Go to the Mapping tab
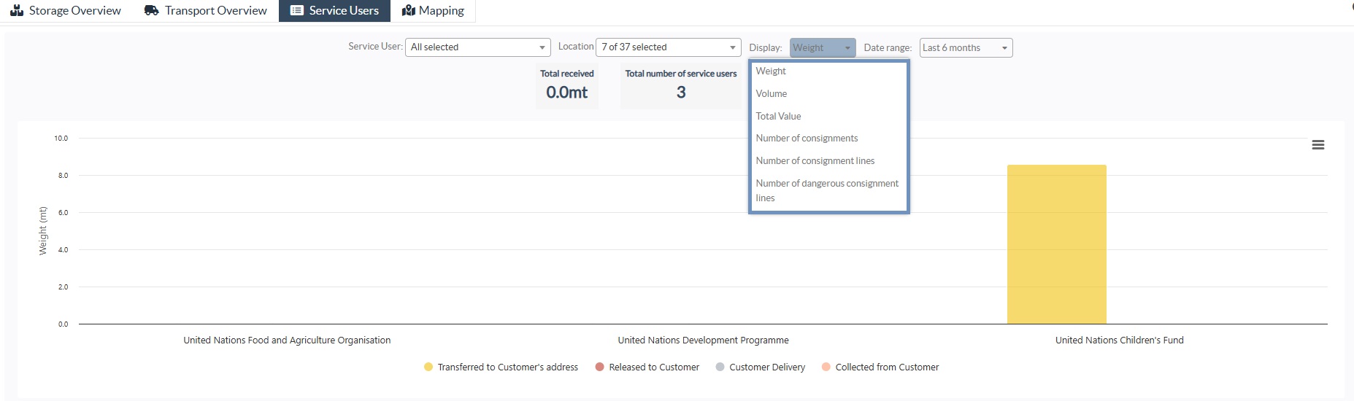 pyautogui.click(x=433, y=10)
